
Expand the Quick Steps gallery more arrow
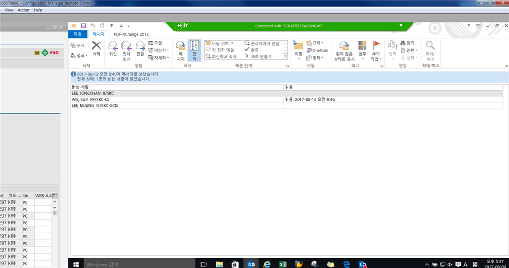click(x=285, y=57)
